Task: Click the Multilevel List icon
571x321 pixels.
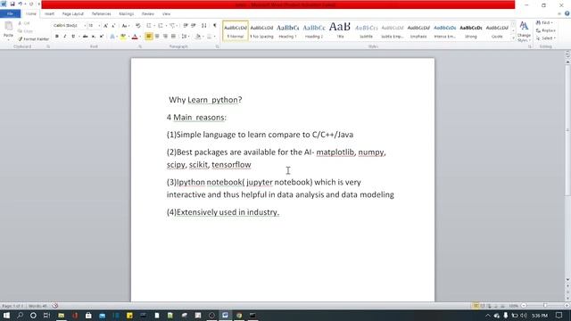Action: [x=172, y=26]
